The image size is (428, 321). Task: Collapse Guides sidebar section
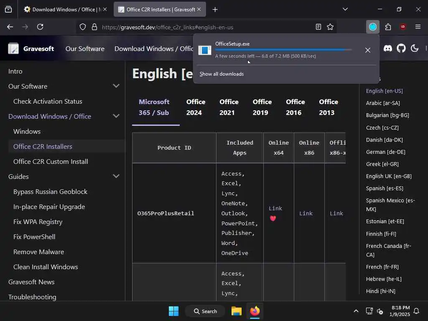click(x=116, y=176)
